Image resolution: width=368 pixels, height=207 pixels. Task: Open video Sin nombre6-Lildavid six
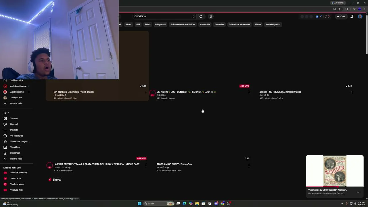click(x=74, y=92)
